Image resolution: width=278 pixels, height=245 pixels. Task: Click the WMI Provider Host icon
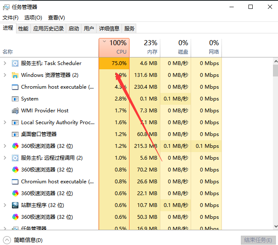pos(15,111)
